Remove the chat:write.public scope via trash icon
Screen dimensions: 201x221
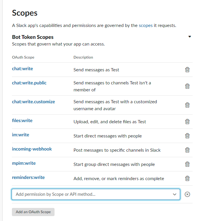pos(187,86)
